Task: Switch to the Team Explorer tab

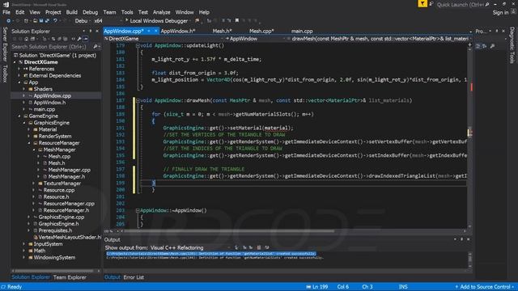Action: 70,277
